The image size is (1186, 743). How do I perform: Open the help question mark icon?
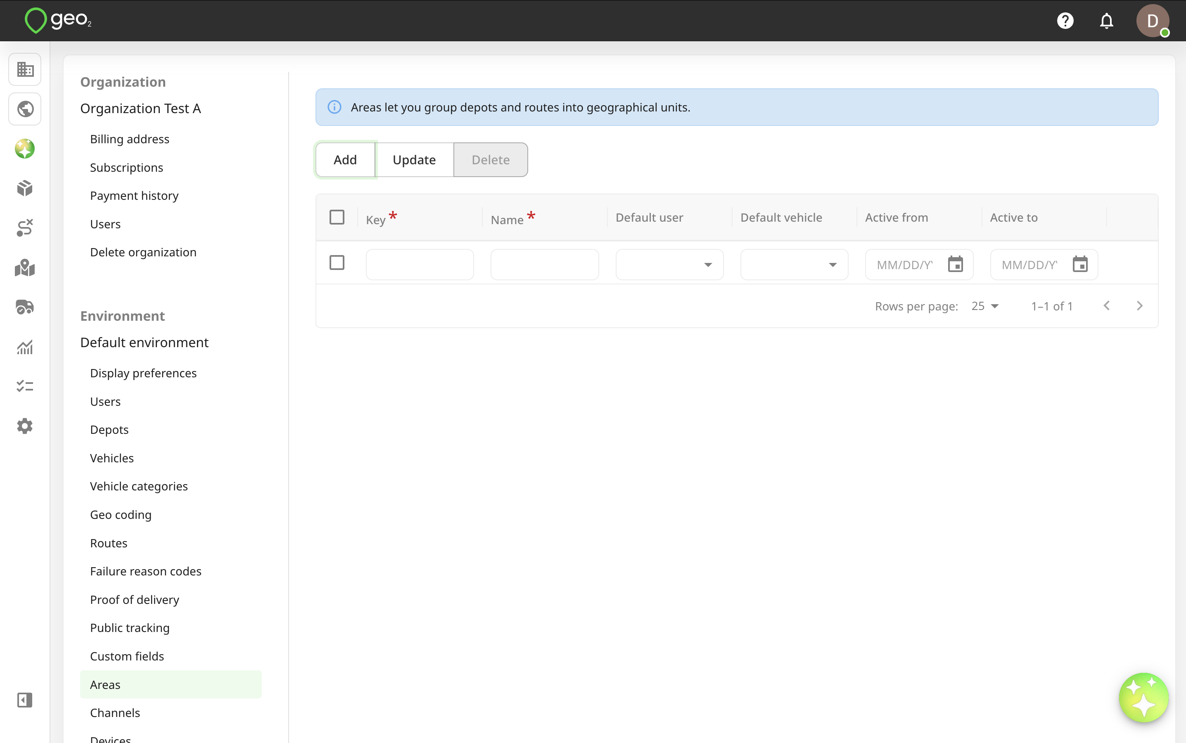pos(1065,21)
